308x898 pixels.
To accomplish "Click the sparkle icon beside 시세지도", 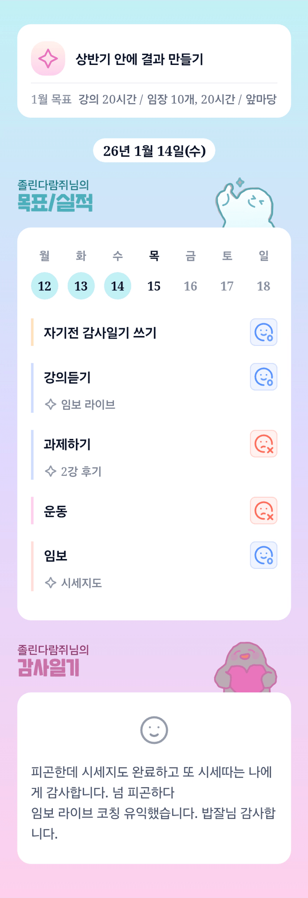I will [50, 583].
